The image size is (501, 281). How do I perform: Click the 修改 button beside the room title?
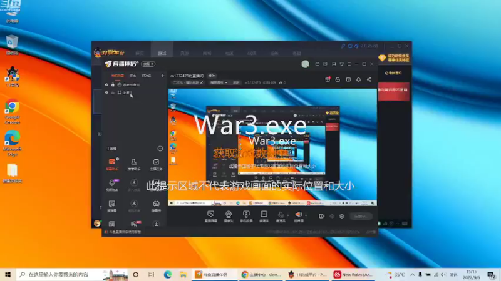pyautogui.click(x=212, y=76)
